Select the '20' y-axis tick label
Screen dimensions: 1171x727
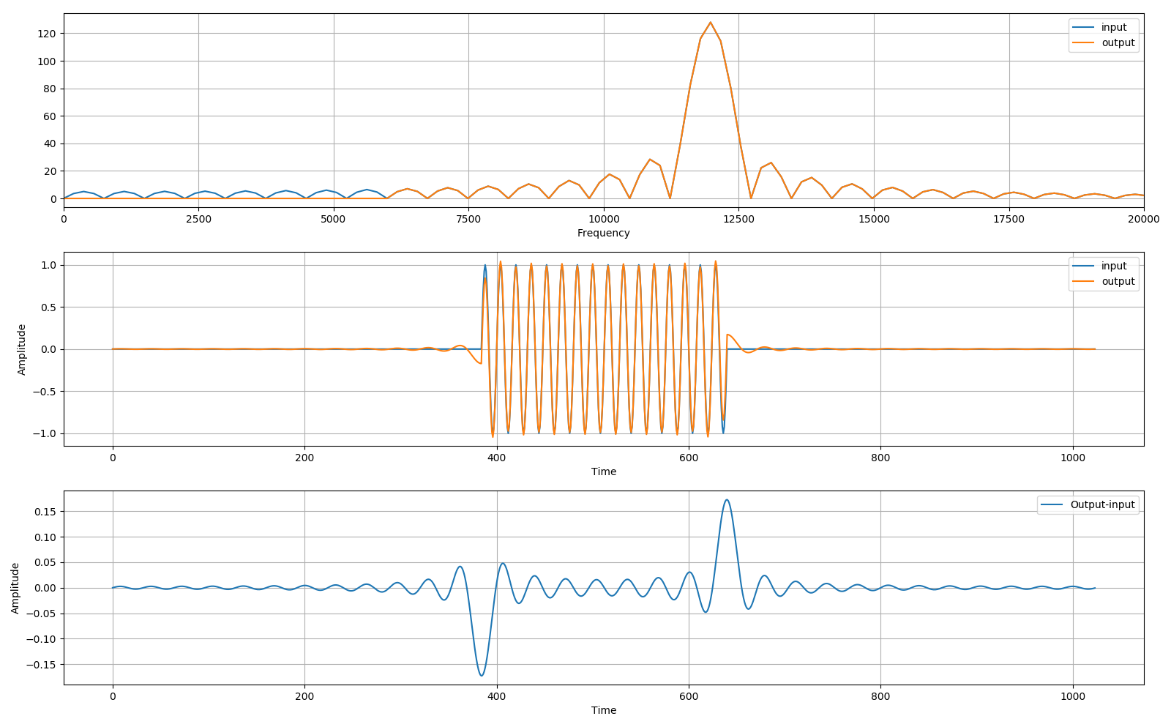point(50,171)
